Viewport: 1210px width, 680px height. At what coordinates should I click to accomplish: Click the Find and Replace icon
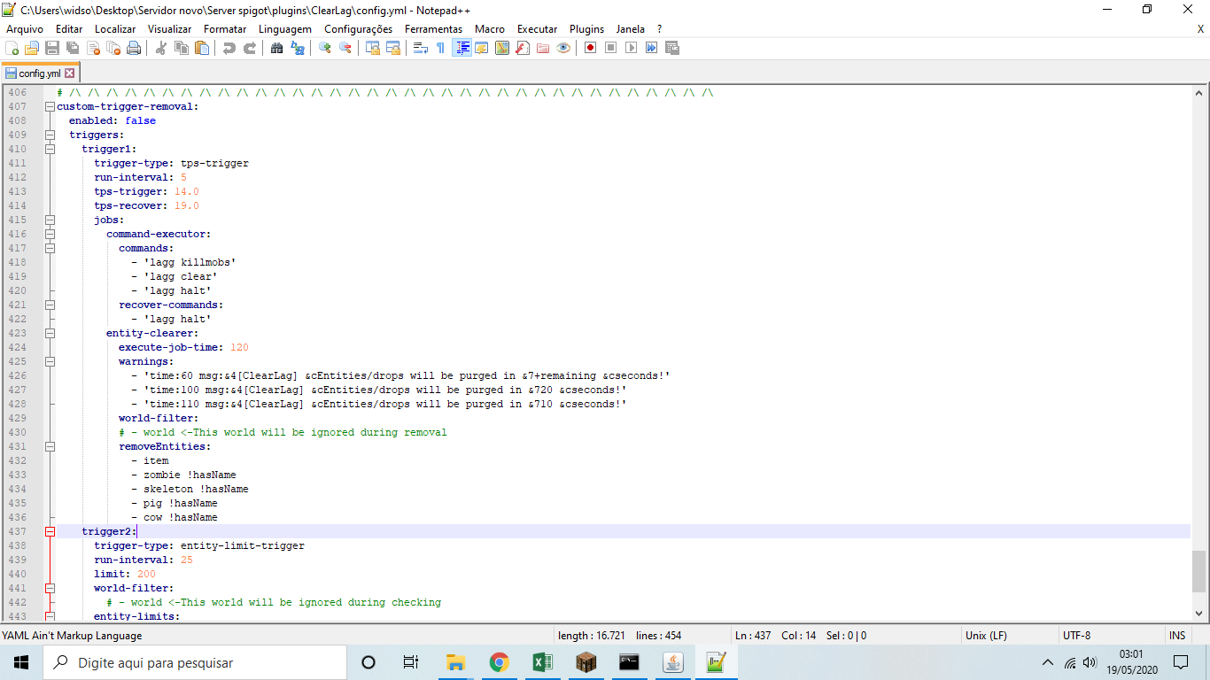(x=298, y=48)
